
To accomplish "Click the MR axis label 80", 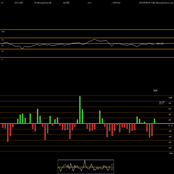I will click(170, 103).
